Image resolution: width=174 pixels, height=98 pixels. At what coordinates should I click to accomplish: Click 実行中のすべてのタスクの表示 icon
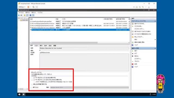(x=133, y=32)
